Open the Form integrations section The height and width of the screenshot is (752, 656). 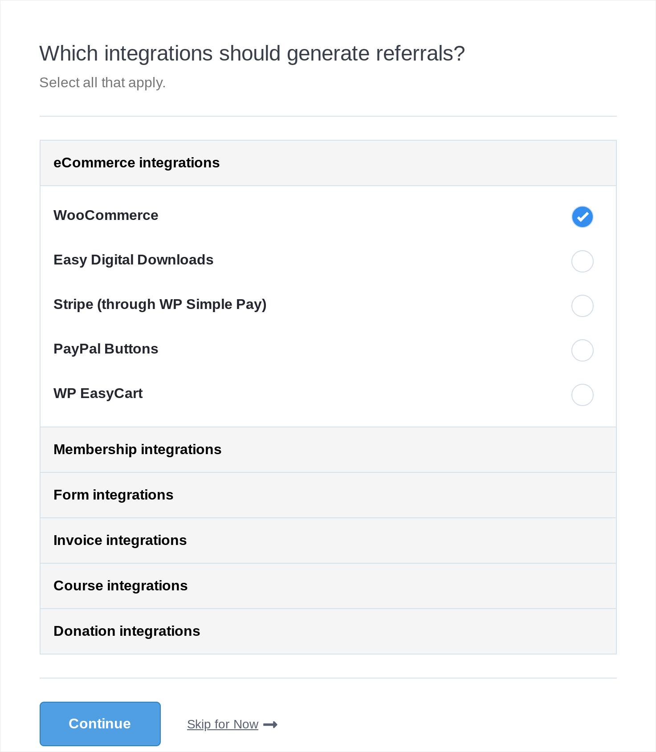click(113, 495)
